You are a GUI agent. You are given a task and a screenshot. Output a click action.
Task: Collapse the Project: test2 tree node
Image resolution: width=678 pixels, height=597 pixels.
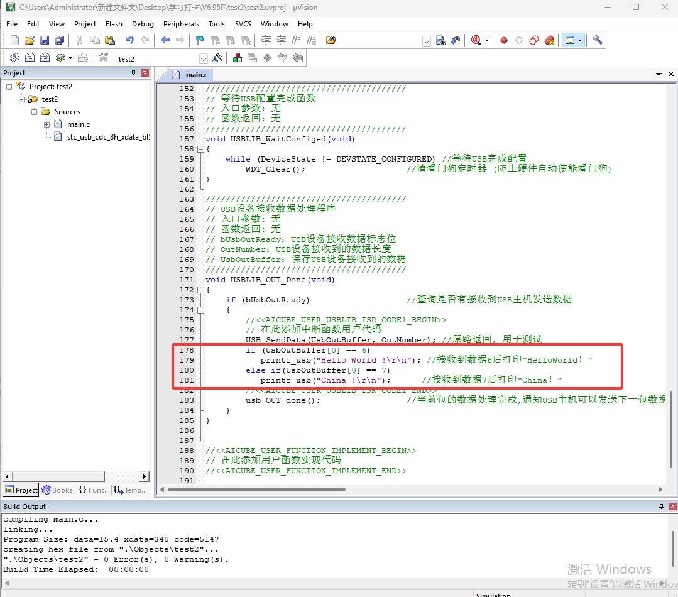tap(9, 87)
